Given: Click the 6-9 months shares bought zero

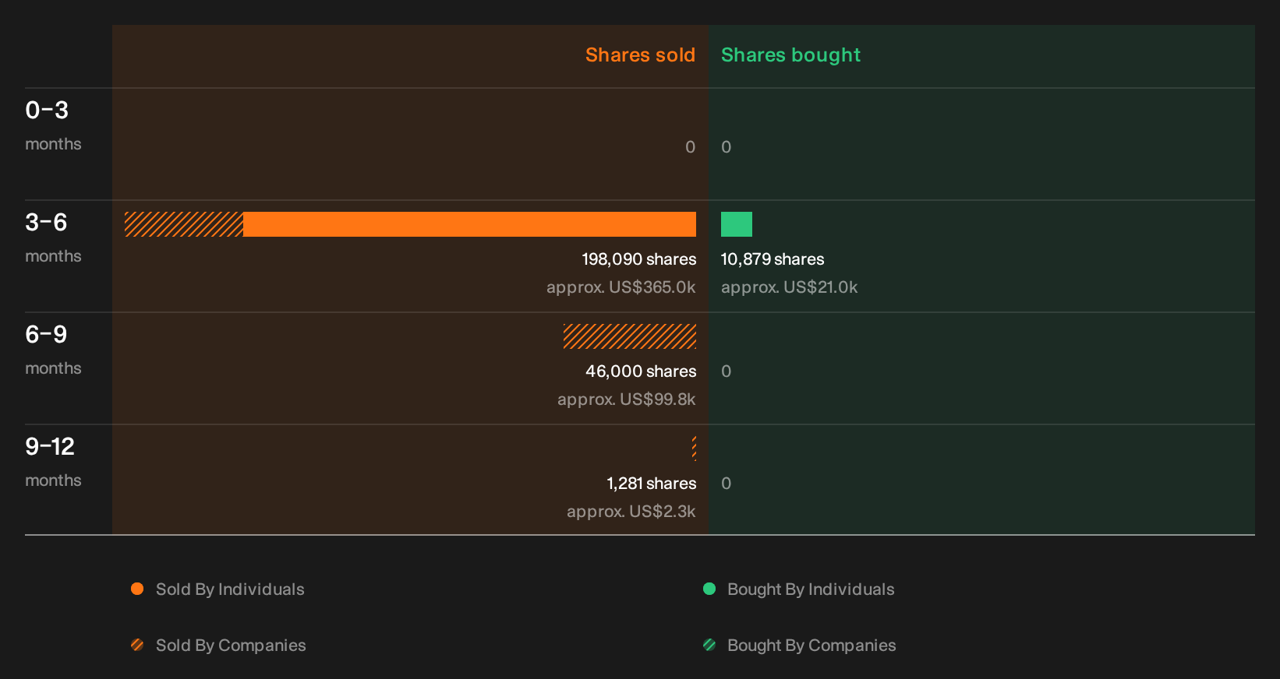Looking at the screenshot, I should tap(727, 371).
